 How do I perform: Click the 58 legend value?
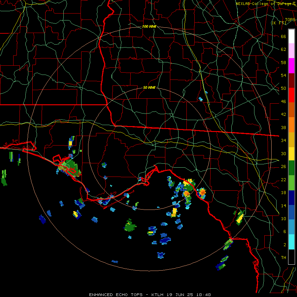click(x=283, y=62)
